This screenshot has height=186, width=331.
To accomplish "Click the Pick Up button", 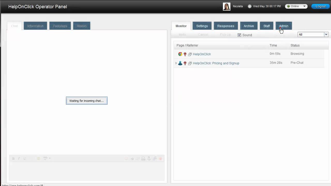I will (225, 35).
